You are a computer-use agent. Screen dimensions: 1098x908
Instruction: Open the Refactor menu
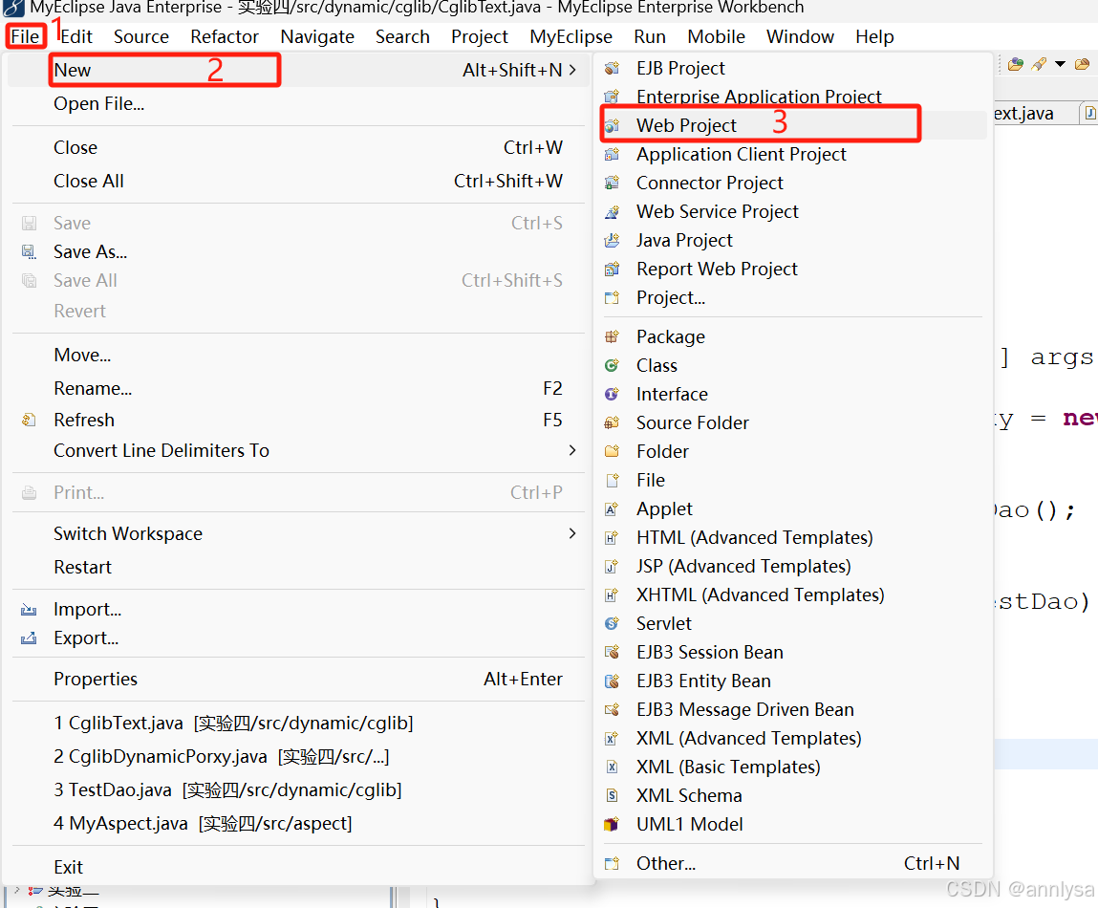[x=224, y=36]
